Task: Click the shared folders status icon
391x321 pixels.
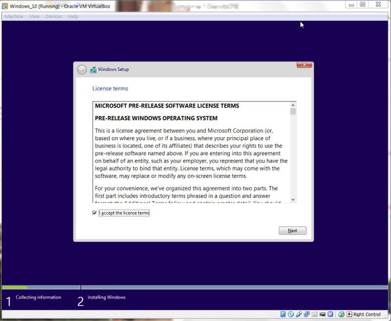Action: click(314, 314)
